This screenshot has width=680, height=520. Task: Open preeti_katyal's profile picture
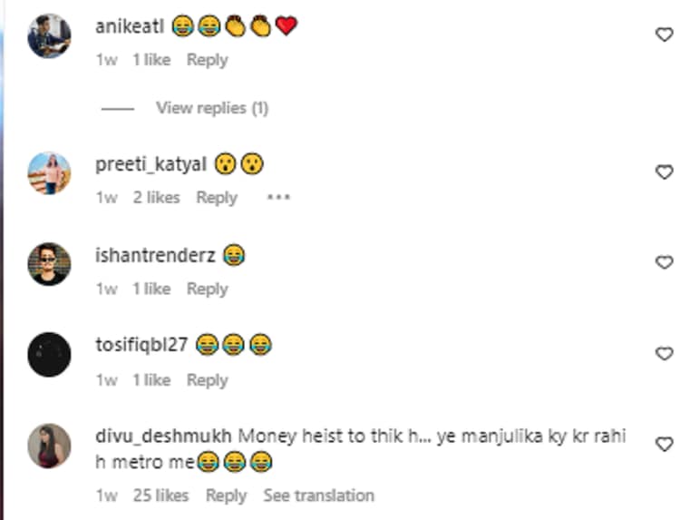coord(49,173)
